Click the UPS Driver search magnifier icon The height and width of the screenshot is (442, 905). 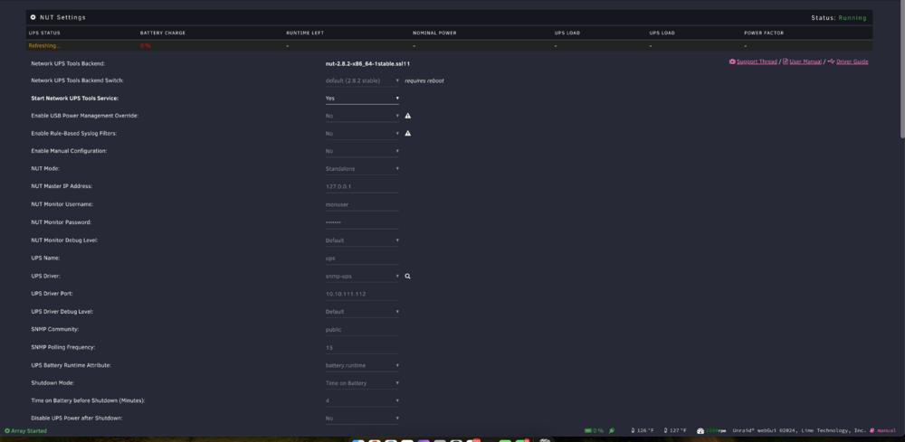click(x=407, y=276)
